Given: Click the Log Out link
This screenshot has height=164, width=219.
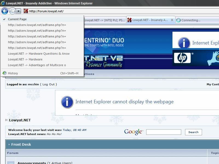Looking at the screenshot, I should point(48,84).
